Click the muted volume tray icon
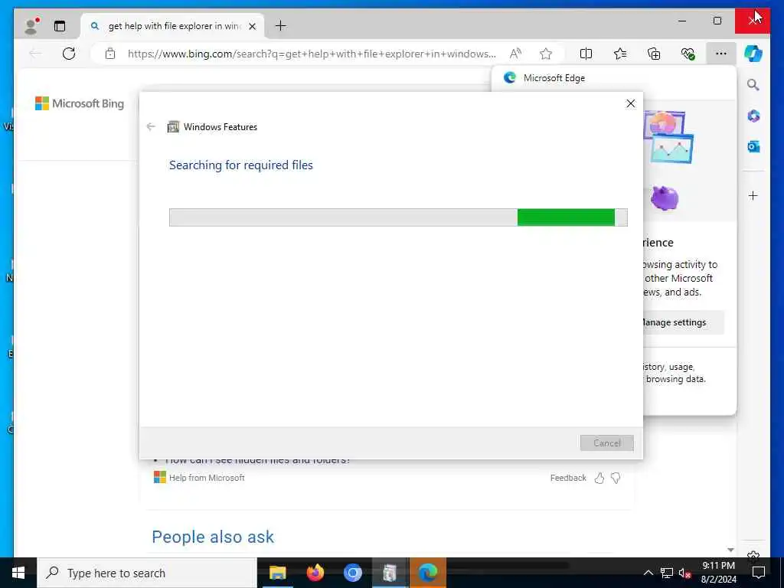 tap(685, 573)
